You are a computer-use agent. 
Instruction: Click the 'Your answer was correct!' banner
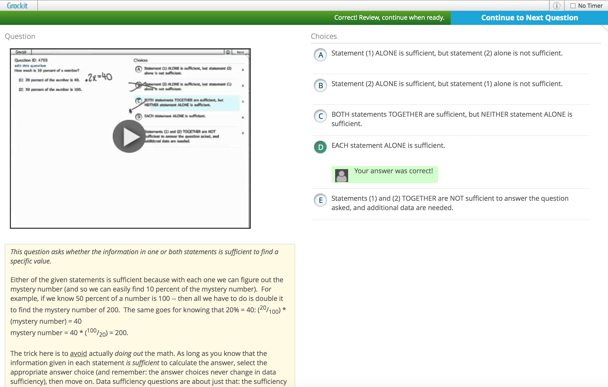click(x=393, y=171)
